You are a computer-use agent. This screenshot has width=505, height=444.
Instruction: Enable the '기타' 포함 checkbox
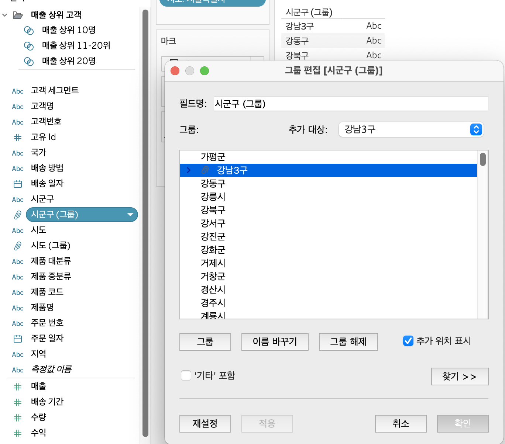(186, 375)
